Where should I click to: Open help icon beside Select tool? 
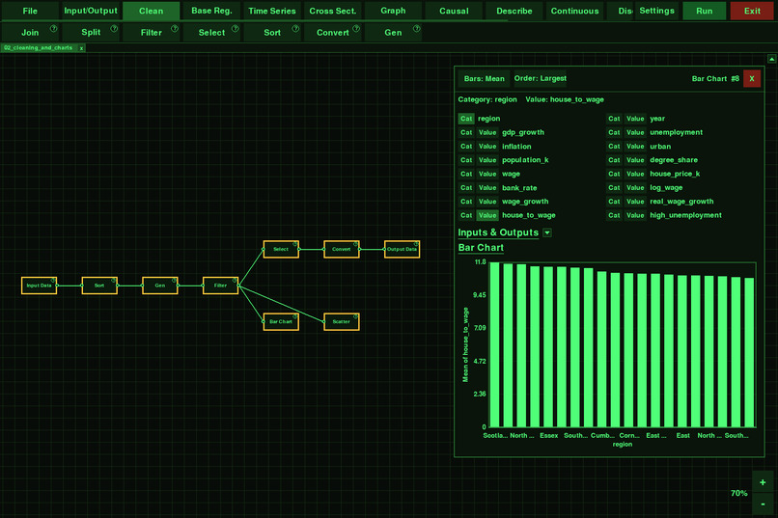click(236, 29)
